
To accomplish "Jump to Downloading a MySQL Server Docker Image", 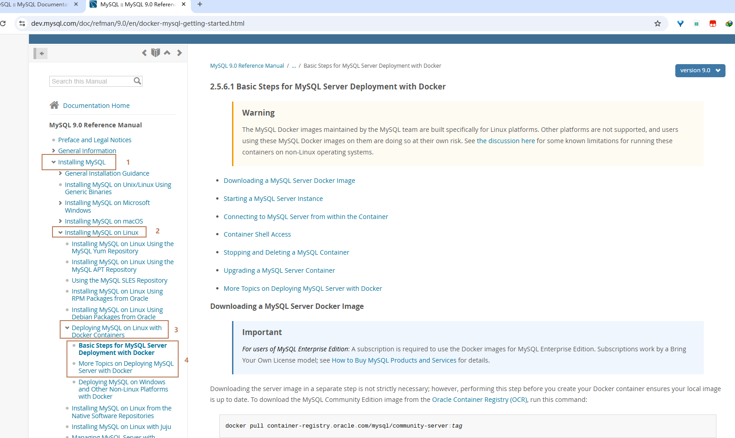I will click(x=289, y=181).
